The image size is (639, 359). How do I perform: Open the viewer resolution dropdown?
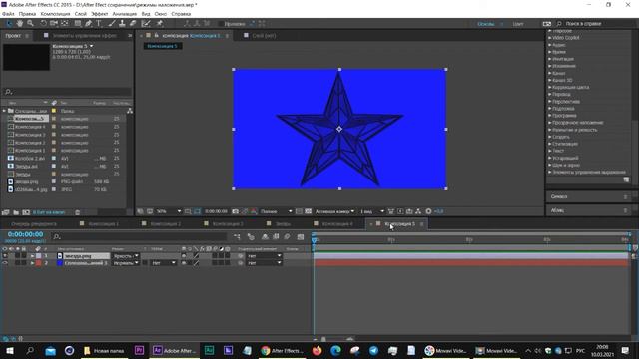(x=276, y=211)
